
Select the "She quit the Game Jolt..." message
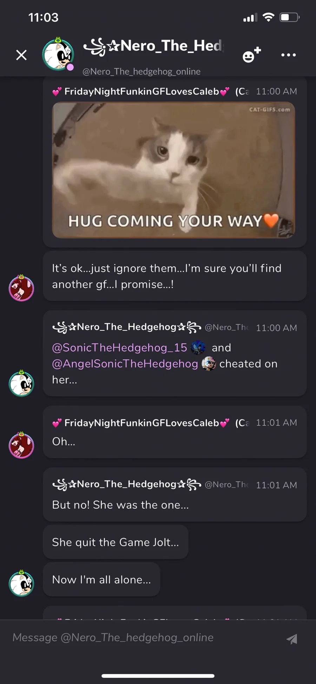coord(116,542)
